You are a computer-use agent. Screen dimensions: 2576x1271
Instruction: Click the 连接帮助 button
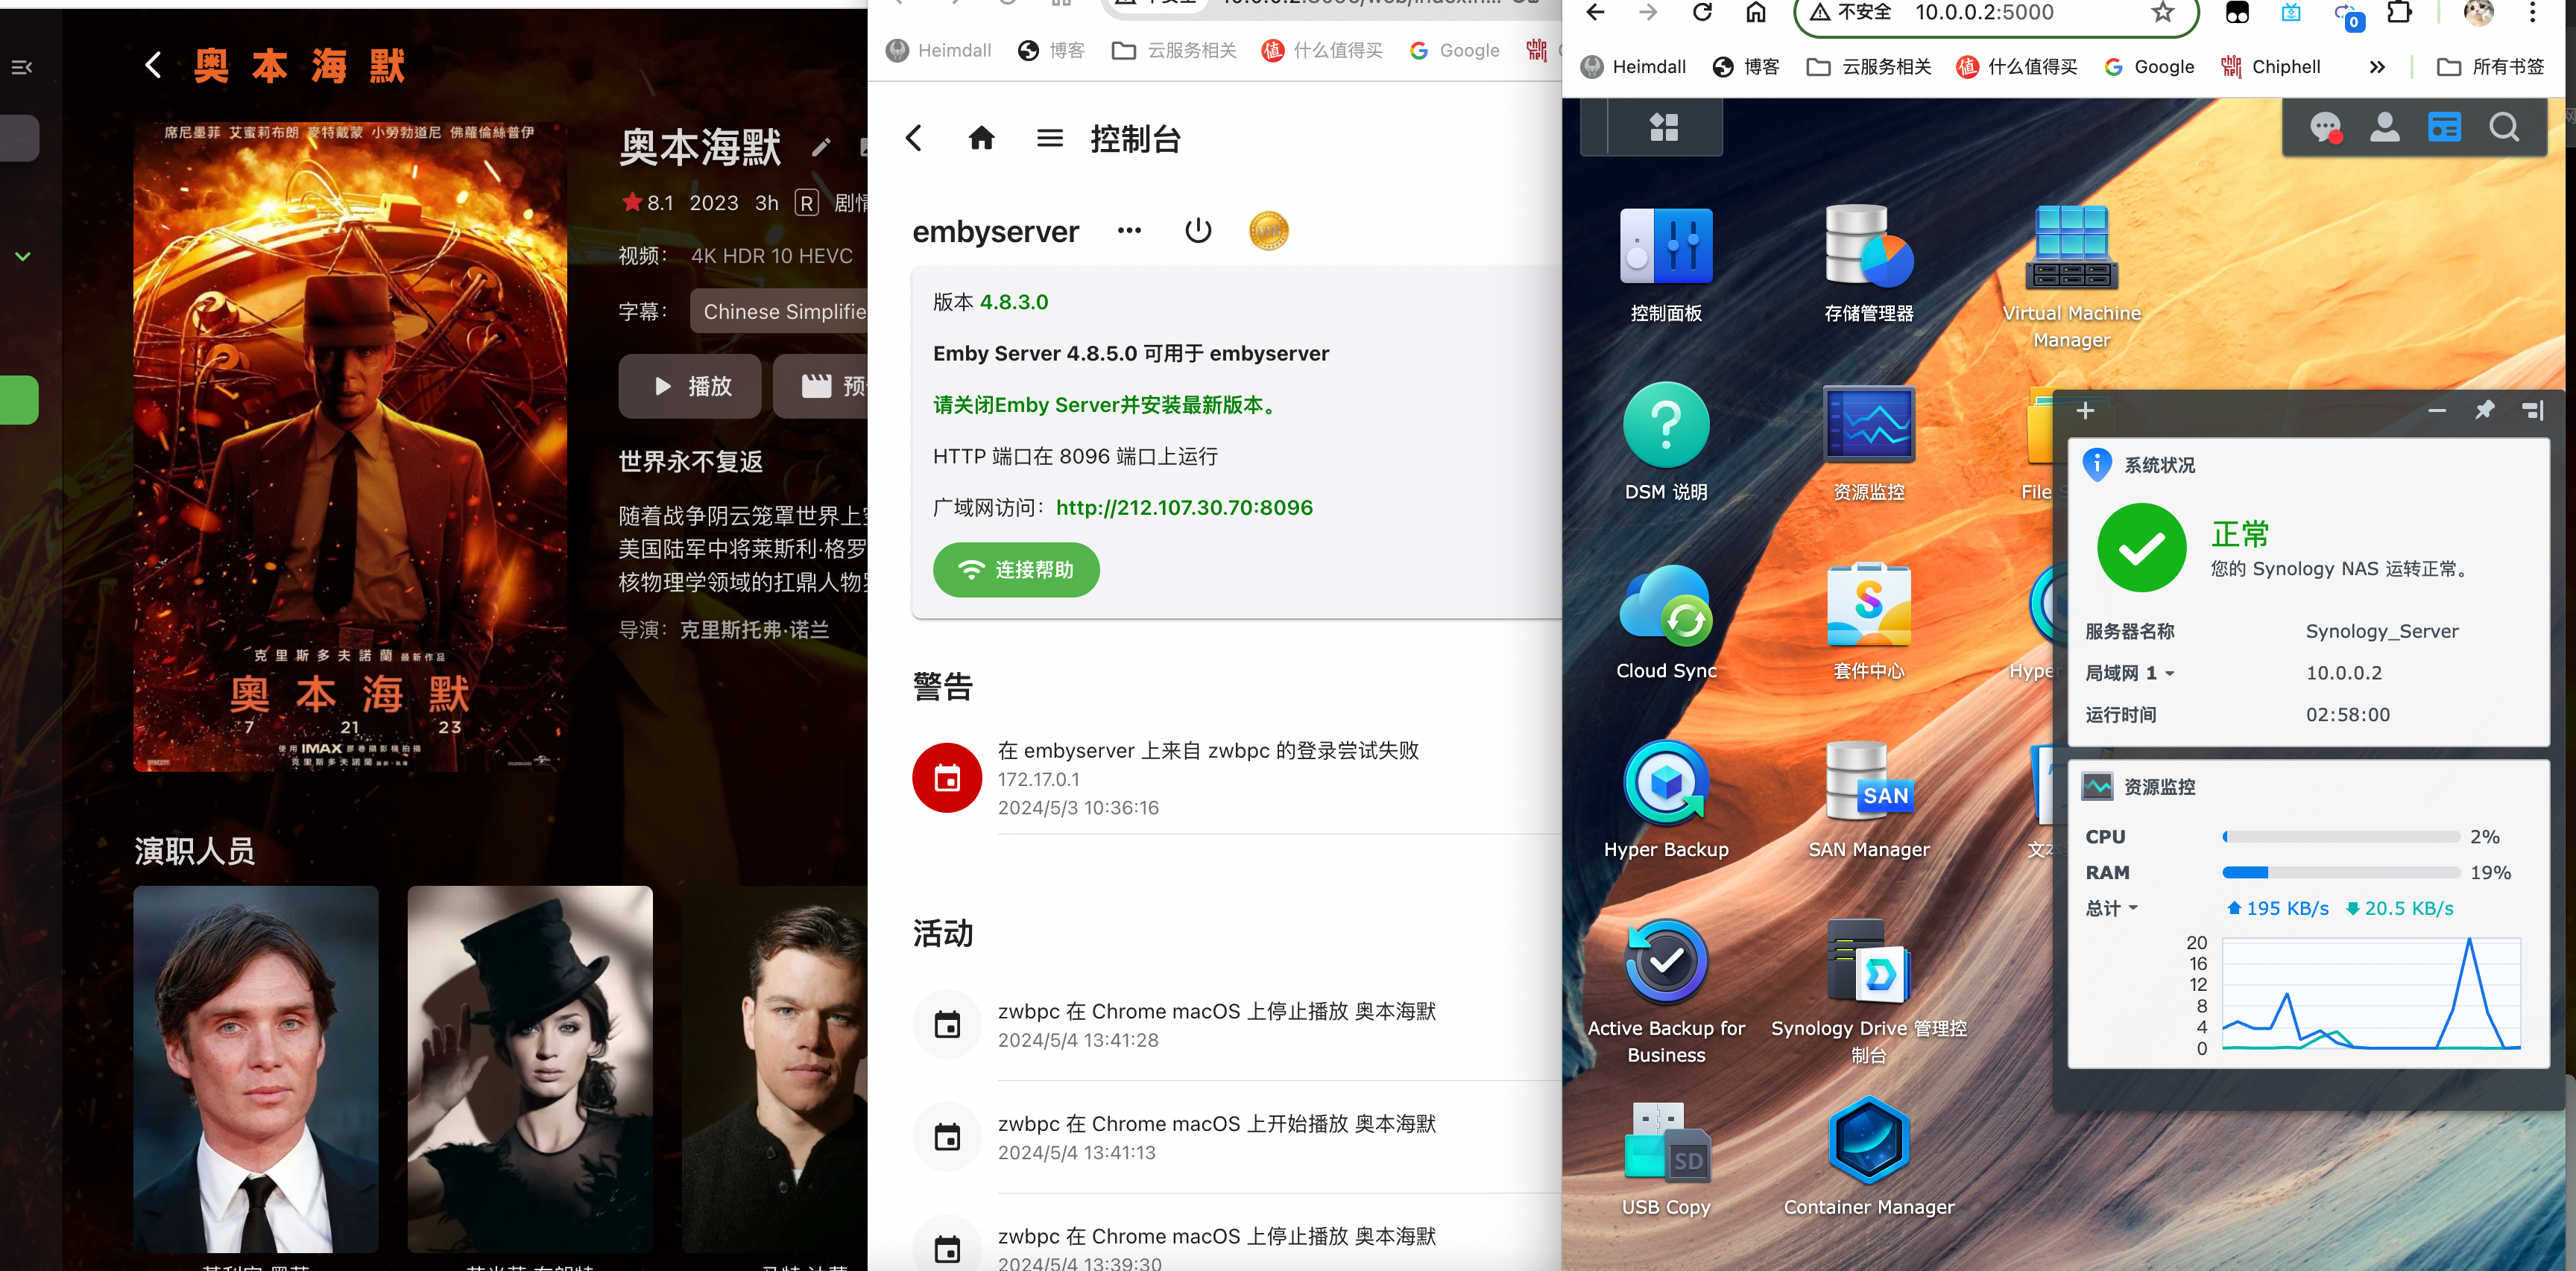[1016, 569]
